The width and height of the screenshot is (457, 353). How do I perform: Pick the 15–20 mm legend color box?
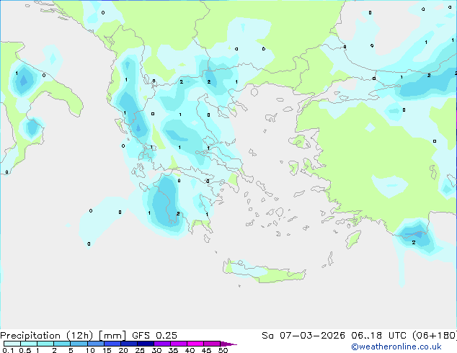click(x=112, y=344)
